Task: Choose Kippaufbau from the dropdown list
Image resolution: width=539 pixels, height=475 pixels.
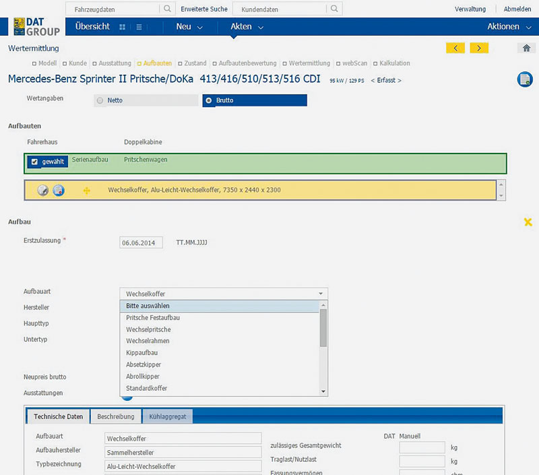Action: coord(142,352)
